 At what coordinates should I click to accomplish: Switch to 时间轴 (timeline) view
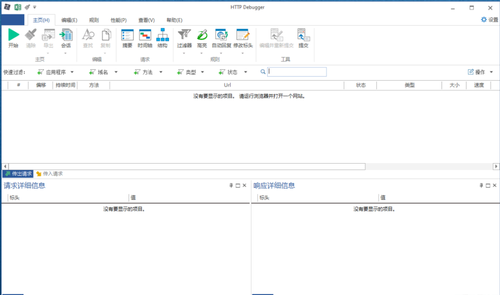(x=145, y=39)
